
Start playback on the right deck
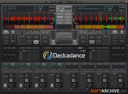[115, 32]
